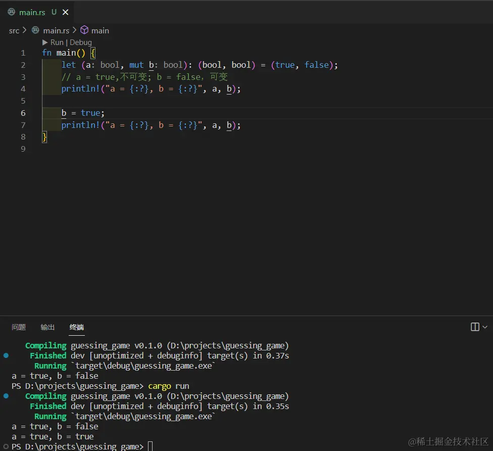
Task: Expand the chevron after main.rs breadcrumb
Action: click(75, 30)
